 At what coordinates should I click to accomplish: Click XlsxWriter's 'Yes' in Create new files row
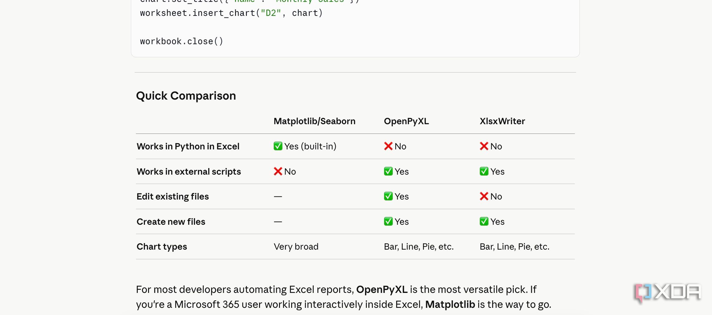tap(492, 222)
